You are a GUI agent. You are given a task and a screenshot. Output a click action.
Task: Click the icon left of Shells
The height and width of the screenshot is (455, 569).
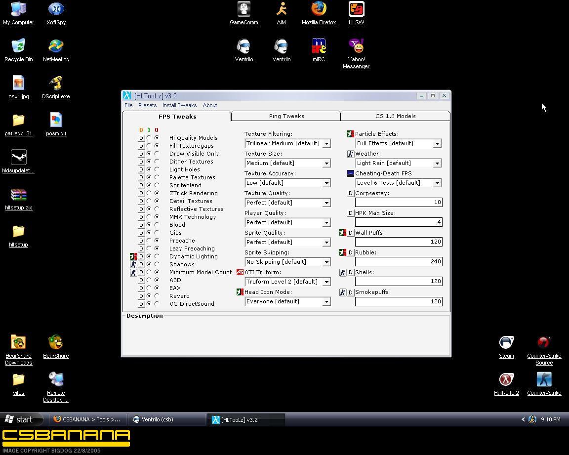point(343,273)
